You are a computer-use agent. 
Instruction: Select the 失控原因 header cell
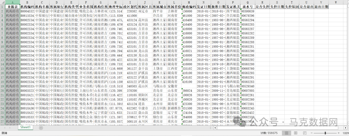pyautogui.click(x=291, y=7)
